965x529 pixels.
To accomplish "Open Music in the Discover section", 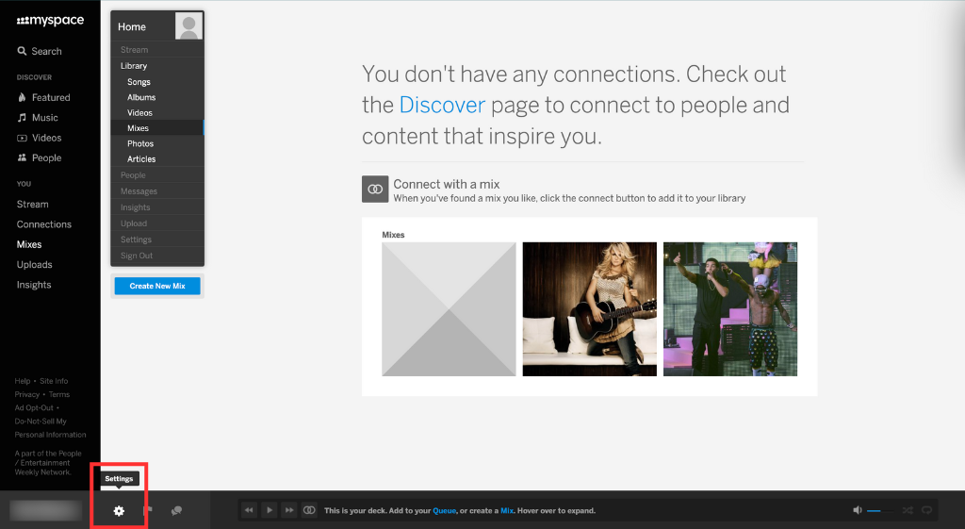I will tap(38, 118).
